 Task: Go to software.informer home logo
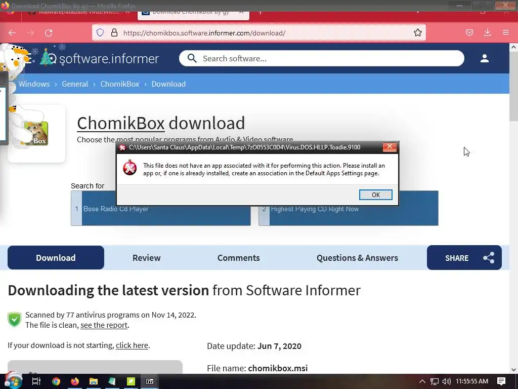pyautogui.click(x=99, y=58)
